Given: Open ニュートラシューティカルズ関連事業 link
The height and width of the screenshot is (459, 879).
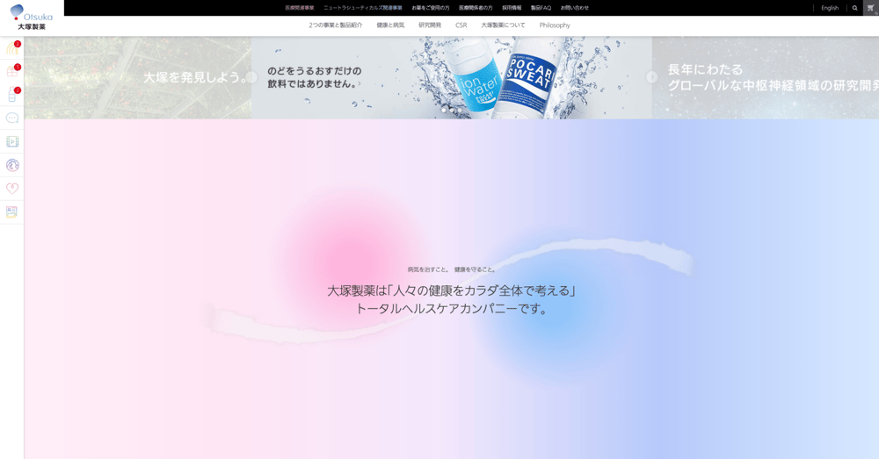Looking at the screenshot, I should tap(363, 8).
